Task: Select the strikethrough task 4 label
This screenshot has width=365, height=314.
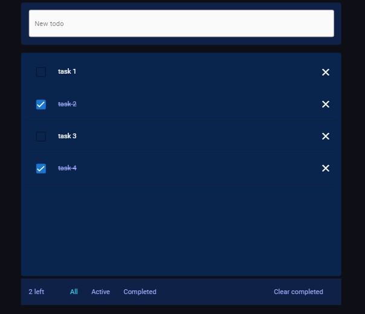Action: coord(67,168)
